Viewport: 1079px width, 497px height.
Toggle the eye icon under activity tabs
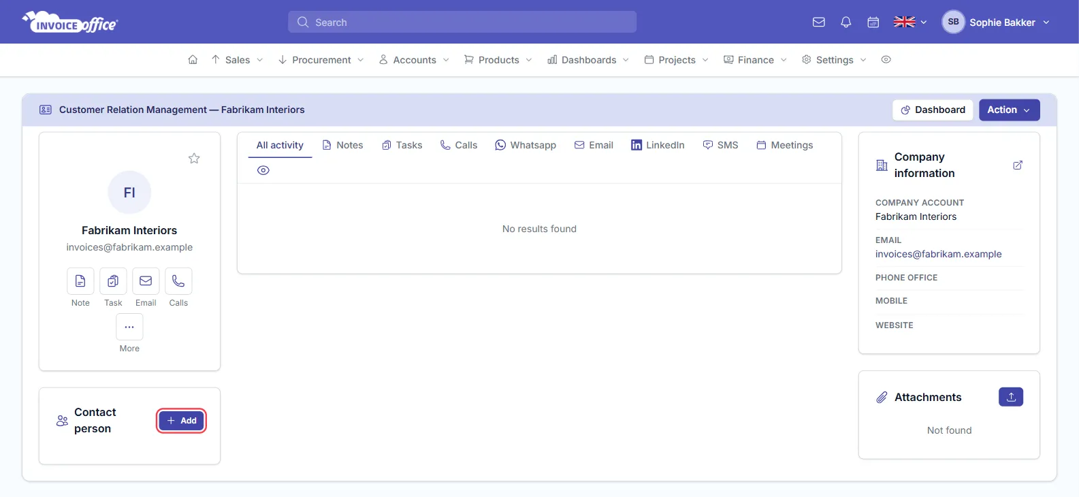[263, 170]
